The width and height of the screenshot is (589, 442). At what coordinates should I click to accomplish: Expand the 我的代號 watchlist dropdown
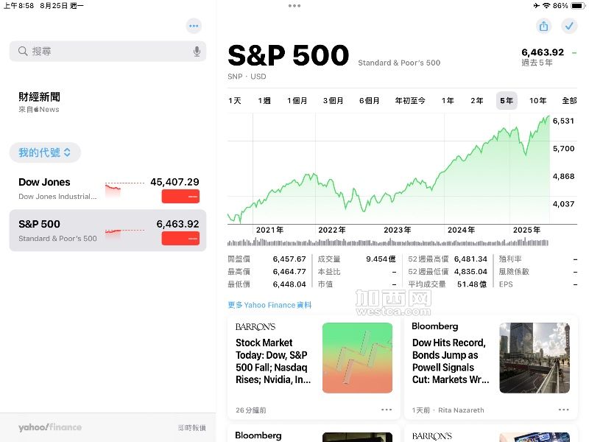coord(45,152)
